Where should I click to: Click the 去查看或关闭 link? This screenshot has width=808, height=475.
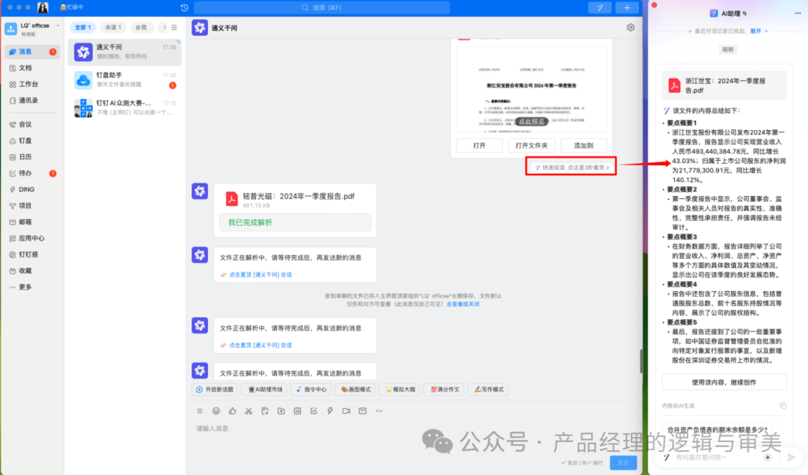(x=463, y=304)
